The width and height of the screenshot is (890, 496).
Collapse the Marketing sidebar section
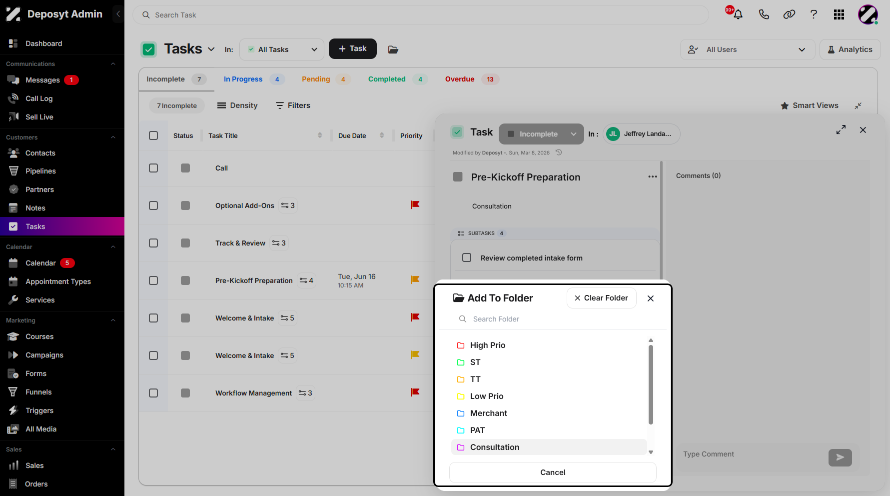[113, 320]
